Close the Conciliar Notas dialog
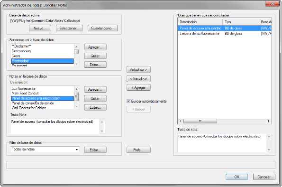 [x=273, y=3]
